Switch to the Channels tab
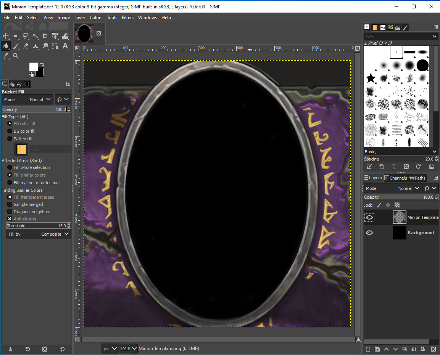This screenshot has height=355, width=440. click(x=396, y=178)
